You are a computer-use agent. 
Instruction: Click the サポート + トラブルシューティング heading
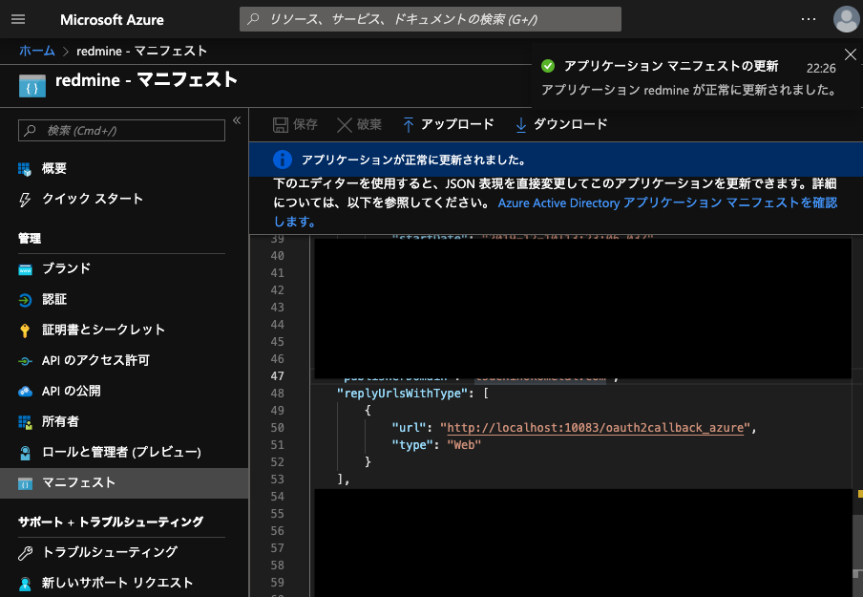111,522
